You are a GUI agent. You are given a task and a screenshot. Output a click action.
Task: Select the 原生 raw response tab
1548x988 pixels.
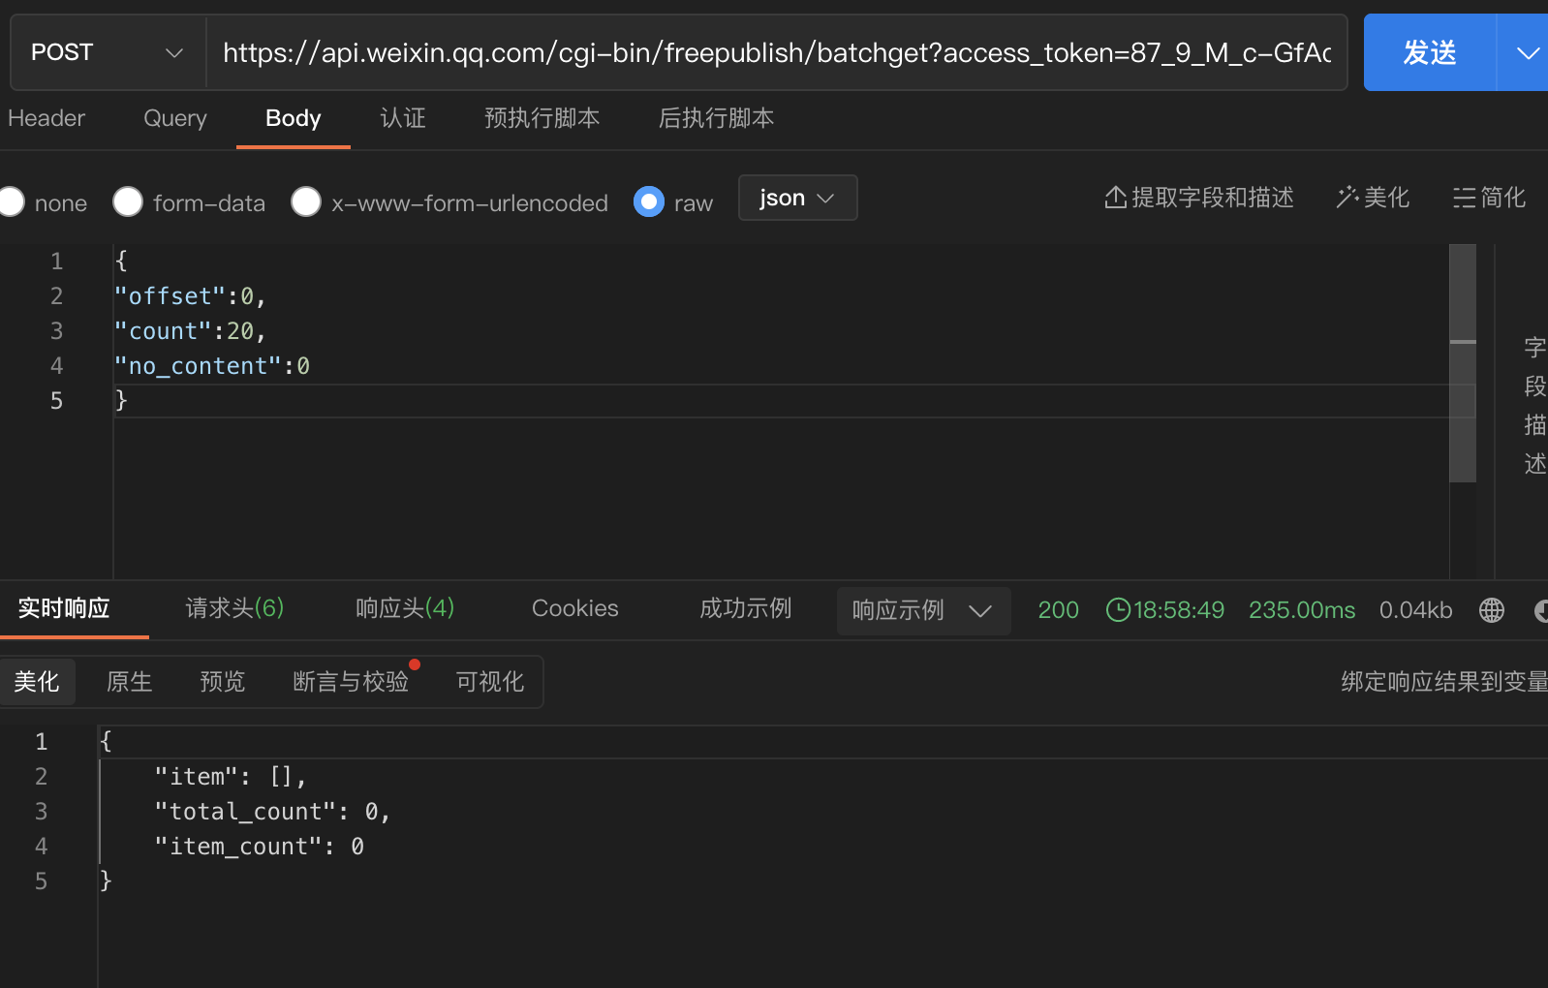coord(130,682)
